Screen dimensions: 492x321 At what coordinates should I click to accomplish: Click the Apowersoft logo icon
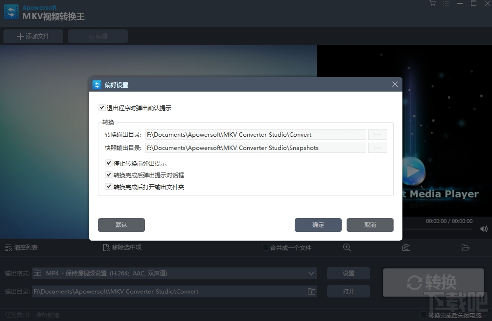point(11,11)
